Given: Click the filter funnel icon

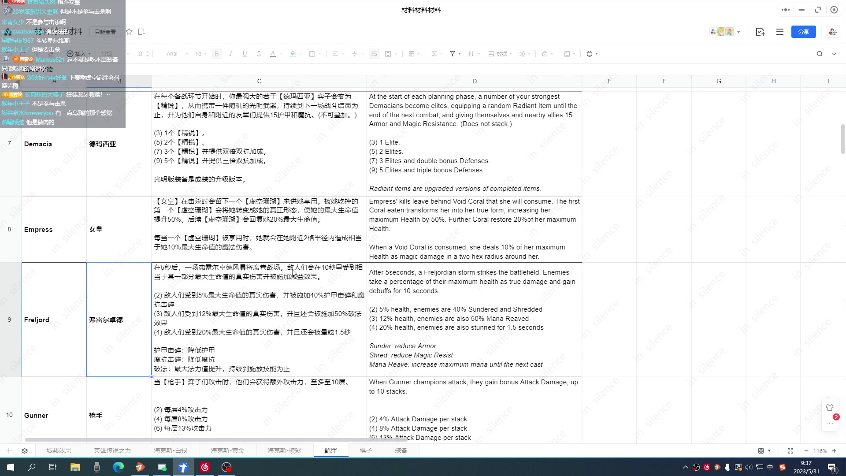Looking at the screenshot, I should [x=452, y=54].
